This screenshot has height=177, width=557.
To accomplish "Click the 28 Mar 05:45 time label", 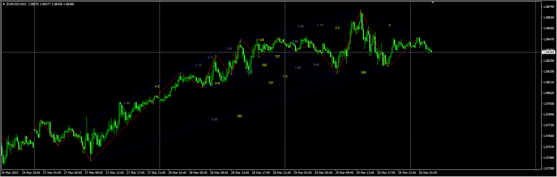I will [x=198, y=173].
